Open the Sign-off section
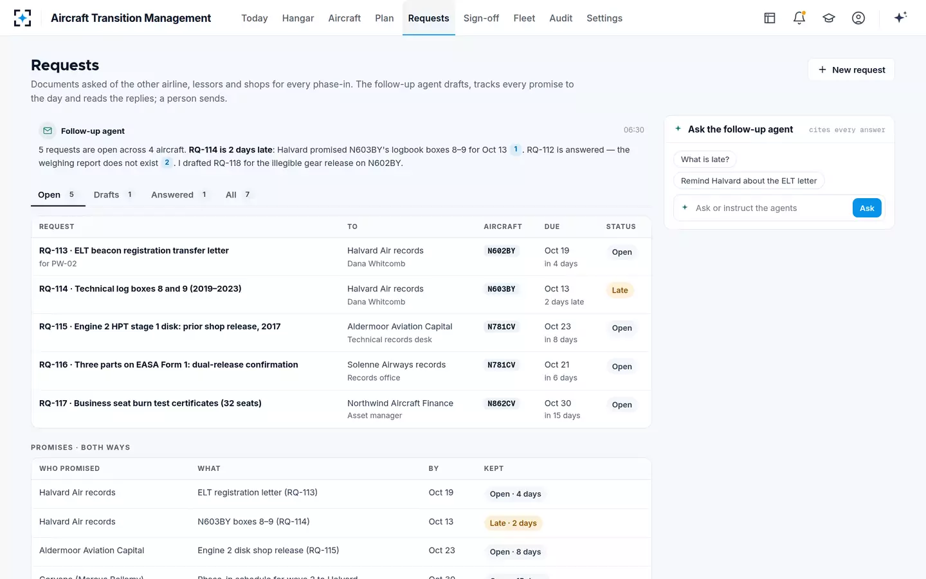The image size is (926, 579). click(481, 18)
